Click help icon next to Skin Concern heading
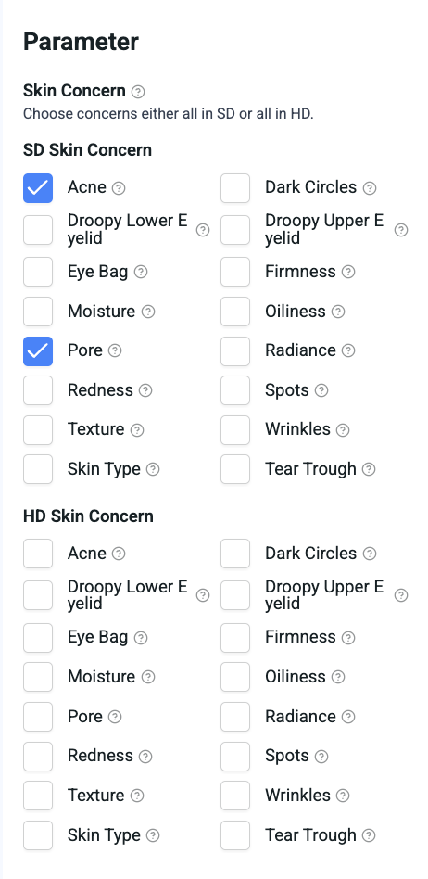The width and height of the screenshot is (428, 879). coord(138,92)
